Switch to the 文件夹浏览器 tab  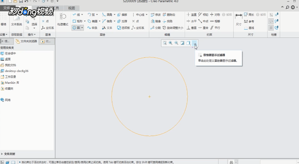click(26, 41)
